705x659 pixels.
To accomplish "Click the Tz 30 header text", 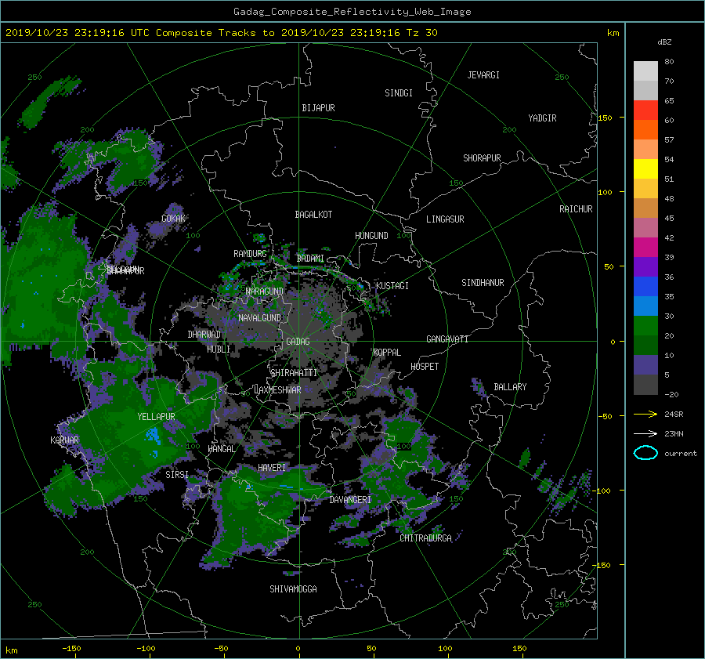I will tap(421, 33).
